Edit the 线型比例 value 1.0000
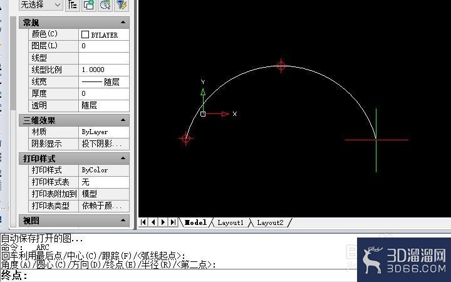Screen dimensions: 451x282 [104, 70]
